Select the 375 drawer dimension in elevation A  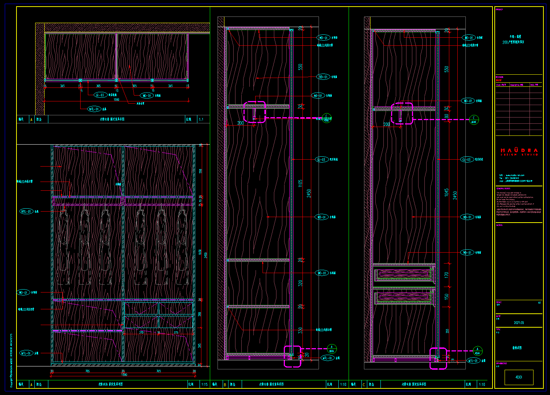click(176, 333)
